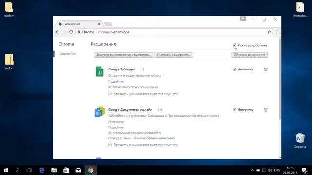Click the ENG language indicator

277,170
